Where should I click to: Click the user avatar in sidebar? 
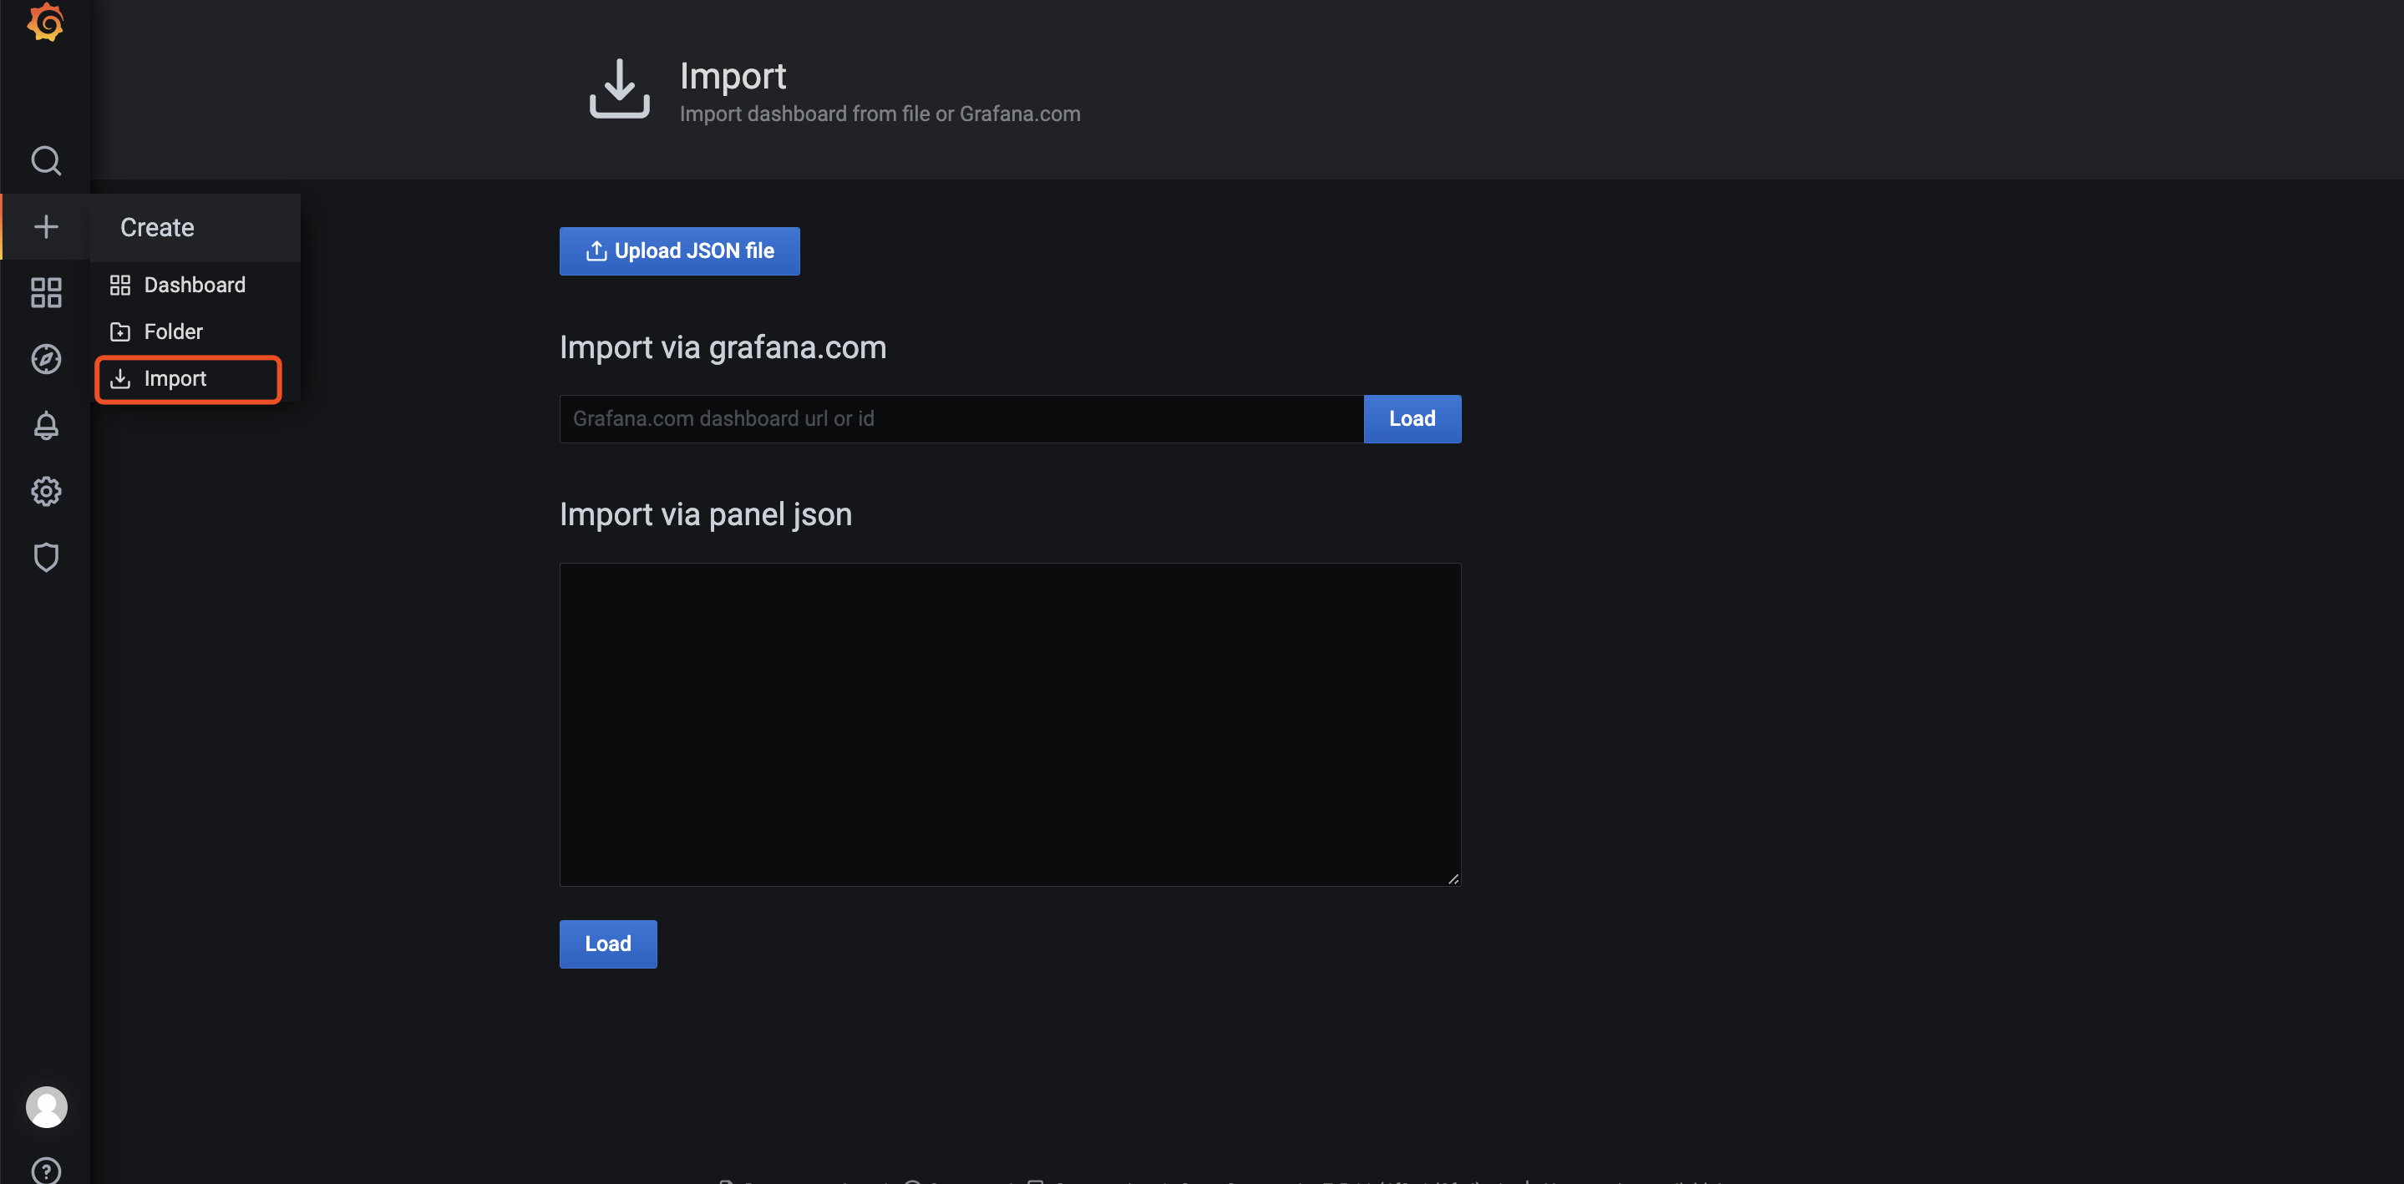pos(46,1106)
